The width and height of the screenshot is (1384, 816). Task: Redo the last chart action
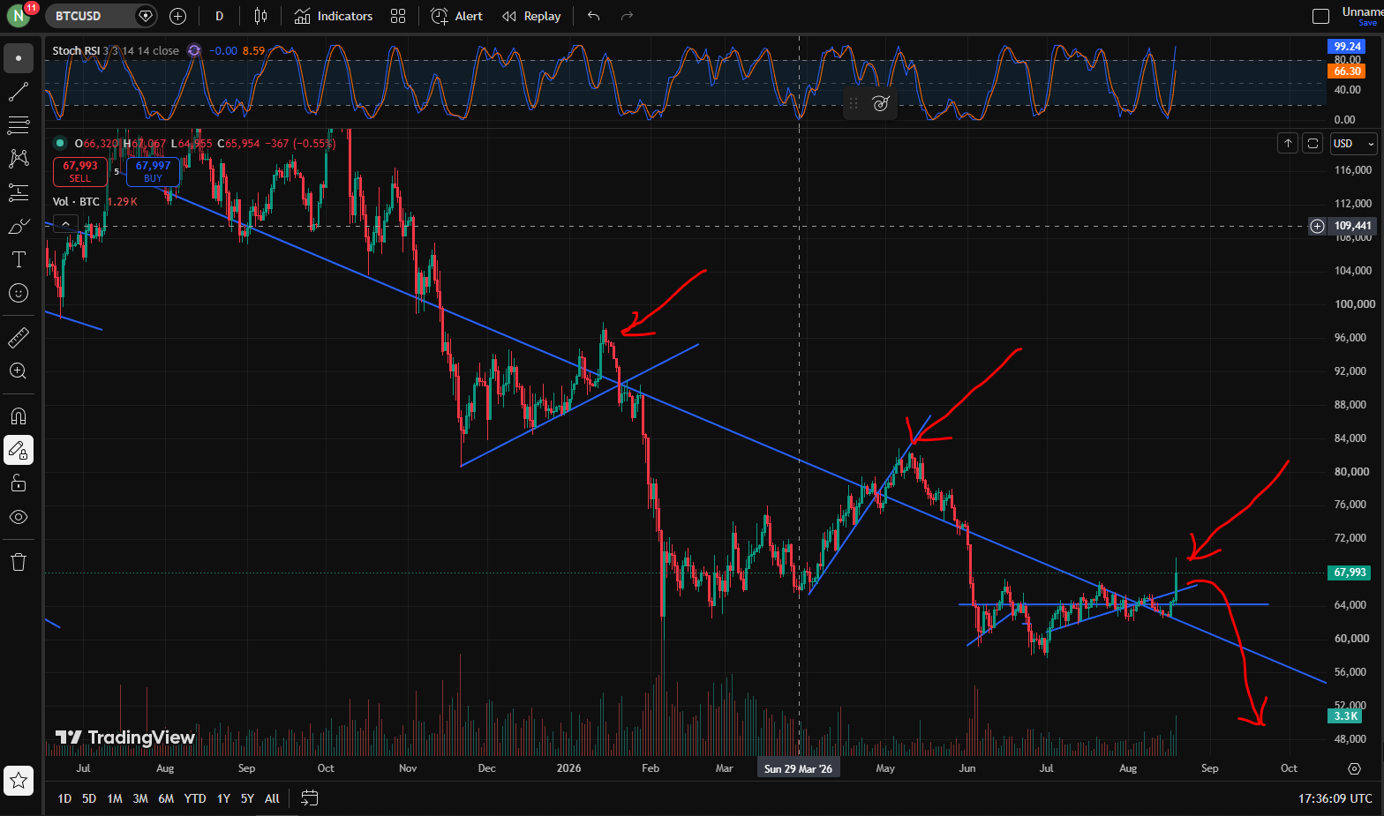[x=627, y=16]
